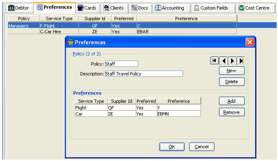
Task: Click Policy (2 of 2) group label
Action: coord(87,54)
